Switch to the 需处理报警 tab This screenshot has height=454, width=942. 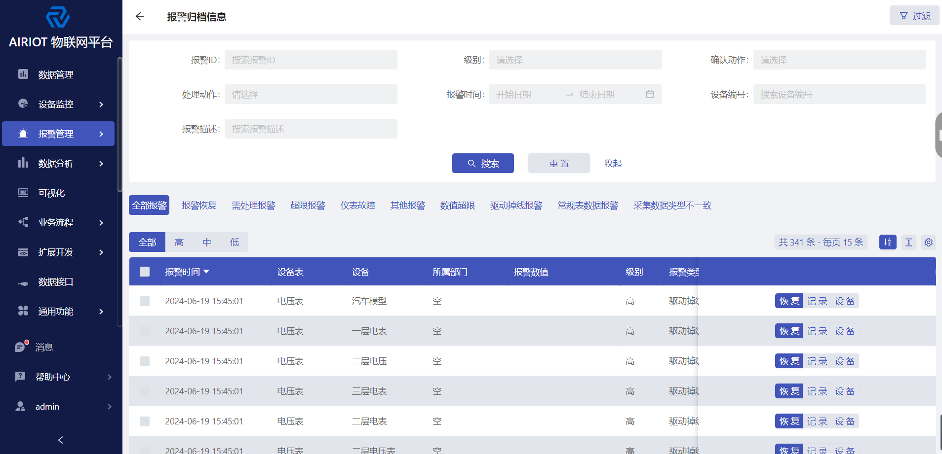click(x=253, y=205)
